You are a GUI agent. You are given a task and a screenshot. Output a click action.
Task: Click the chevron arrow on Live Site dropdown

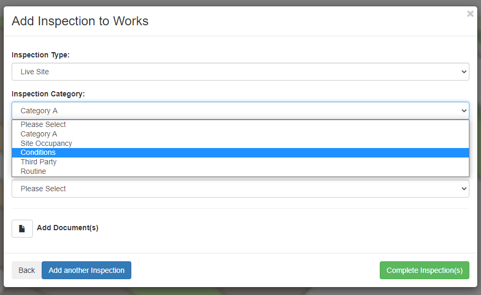(x=464, y=72)
